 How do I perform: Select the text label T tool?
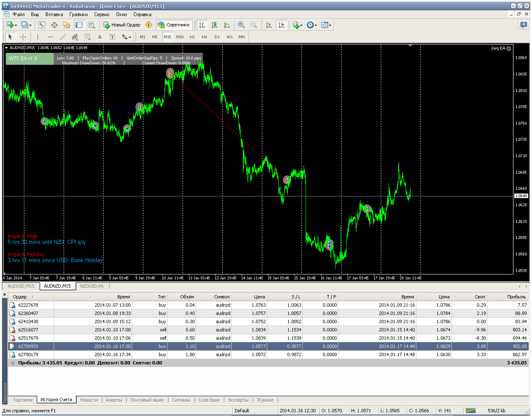click(x=112, y=37)
